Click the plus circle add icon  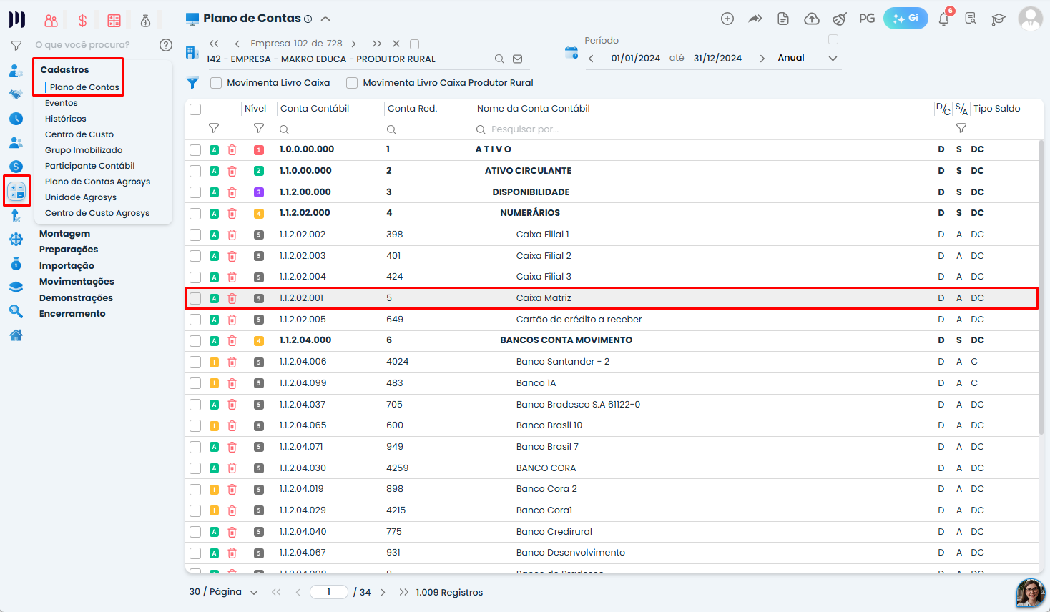727,19
